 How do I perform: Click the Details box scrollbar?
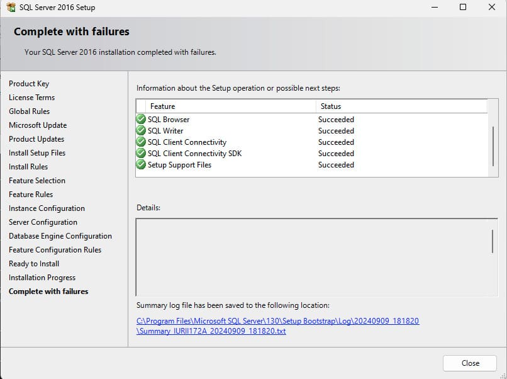pos(493,241)
